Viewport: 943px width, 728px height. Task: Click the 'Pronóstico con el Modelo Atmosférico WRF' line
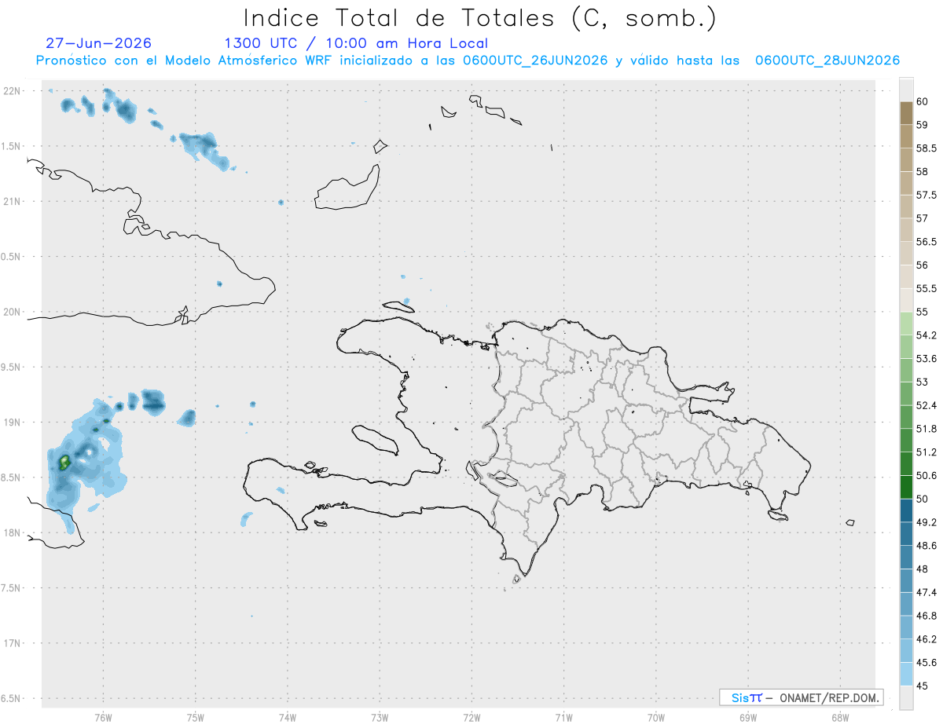click(x=468, y=60)
